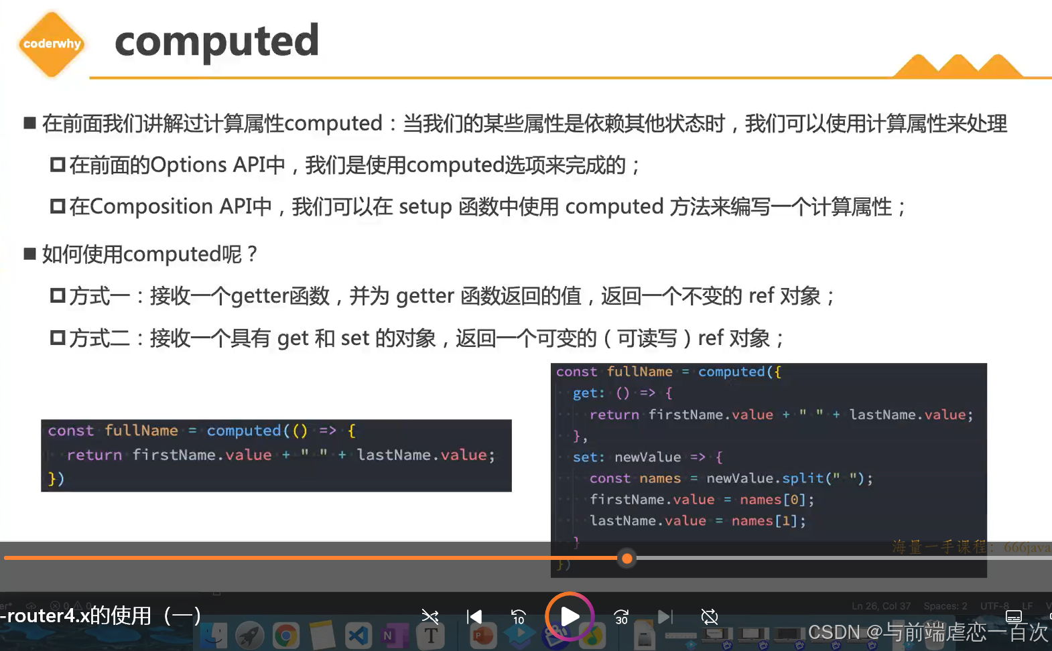The height and width of the screenshot is (651, 1052).
Task: Click the 'set: newValue => {' code line
Action: (647, 457)
